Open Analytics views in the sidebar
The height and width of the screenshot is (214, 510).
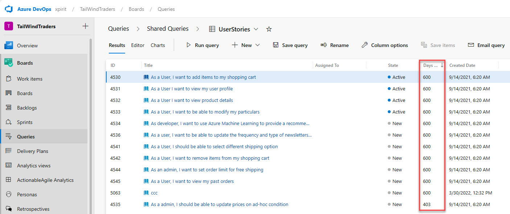33,166
